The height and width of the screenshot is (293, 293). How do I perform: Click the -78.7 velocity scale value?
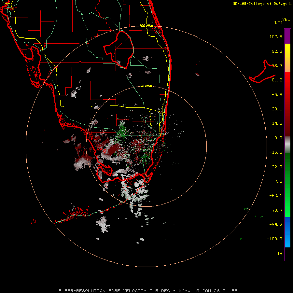(276, 210)
